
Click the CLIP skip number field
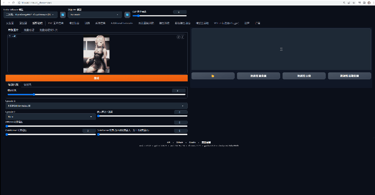(x=180, y=12)
